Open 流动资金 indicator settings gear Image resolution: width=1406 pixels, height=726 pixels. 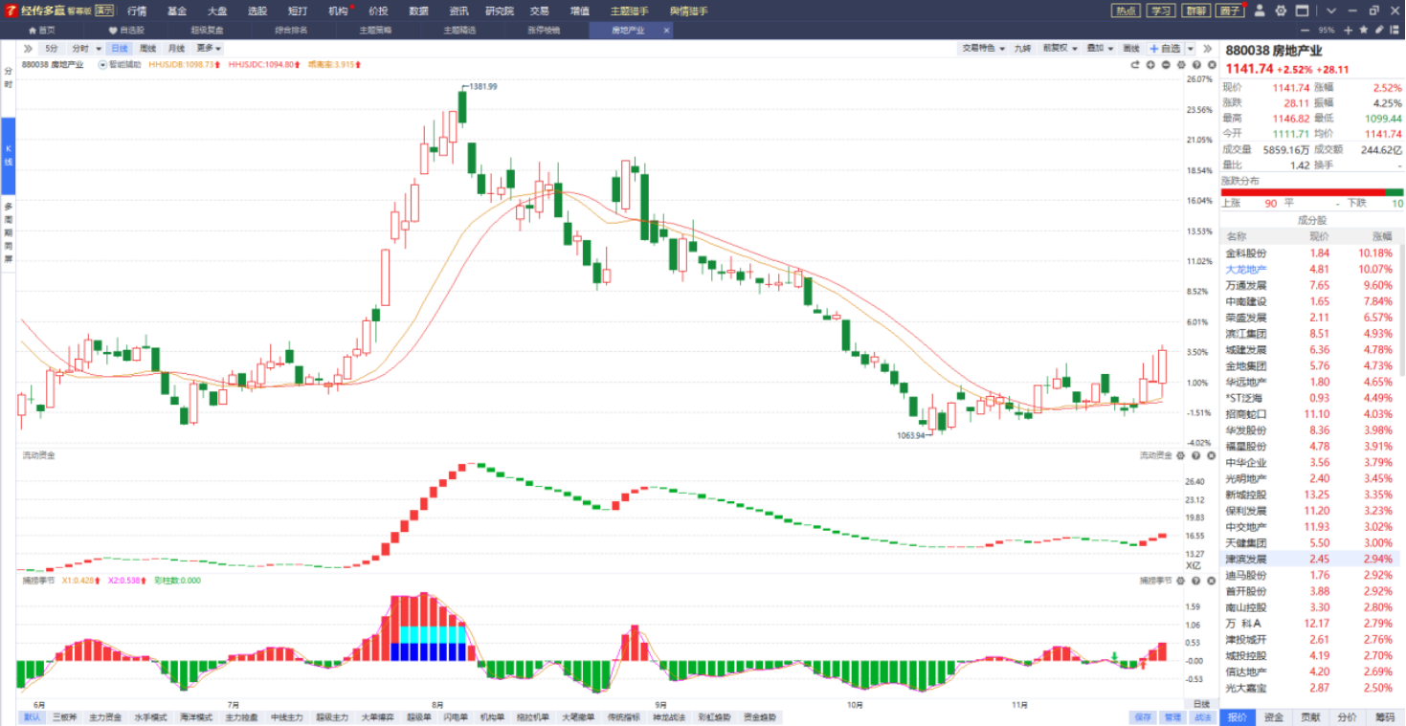pos(1181,455)
